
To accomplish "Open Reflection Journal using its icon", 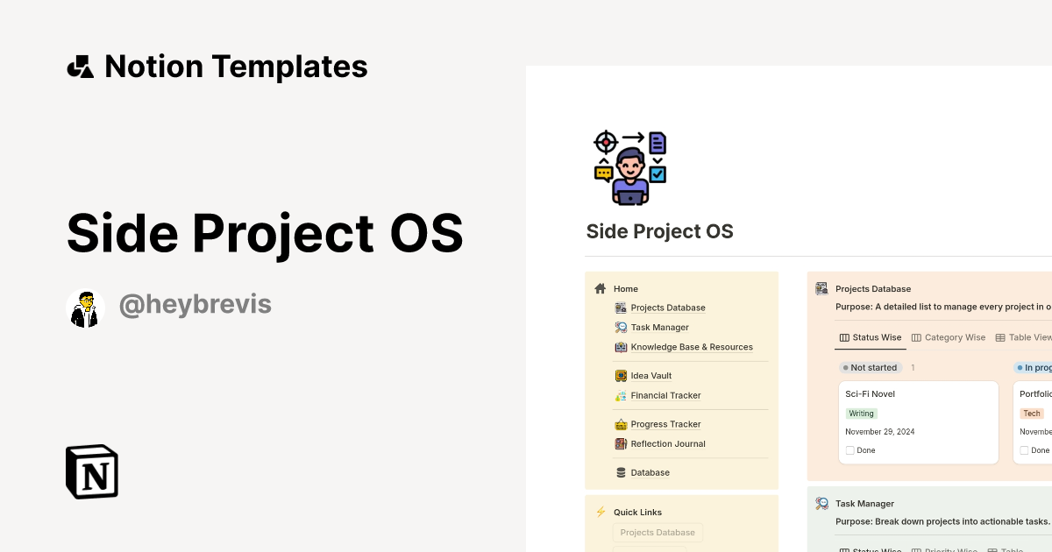I will tap(620, 443).
